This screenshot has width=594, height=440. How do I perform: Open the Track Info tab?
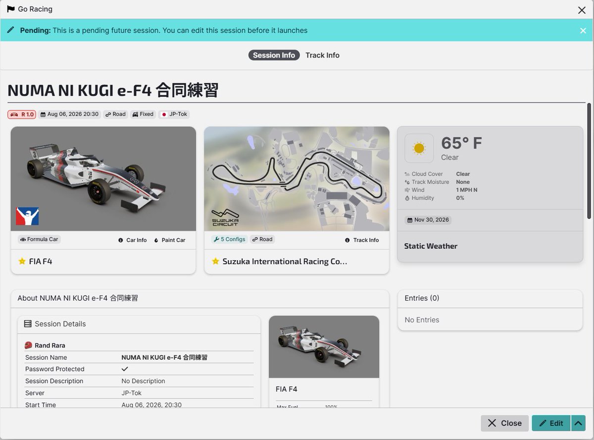tap(322, 55)
